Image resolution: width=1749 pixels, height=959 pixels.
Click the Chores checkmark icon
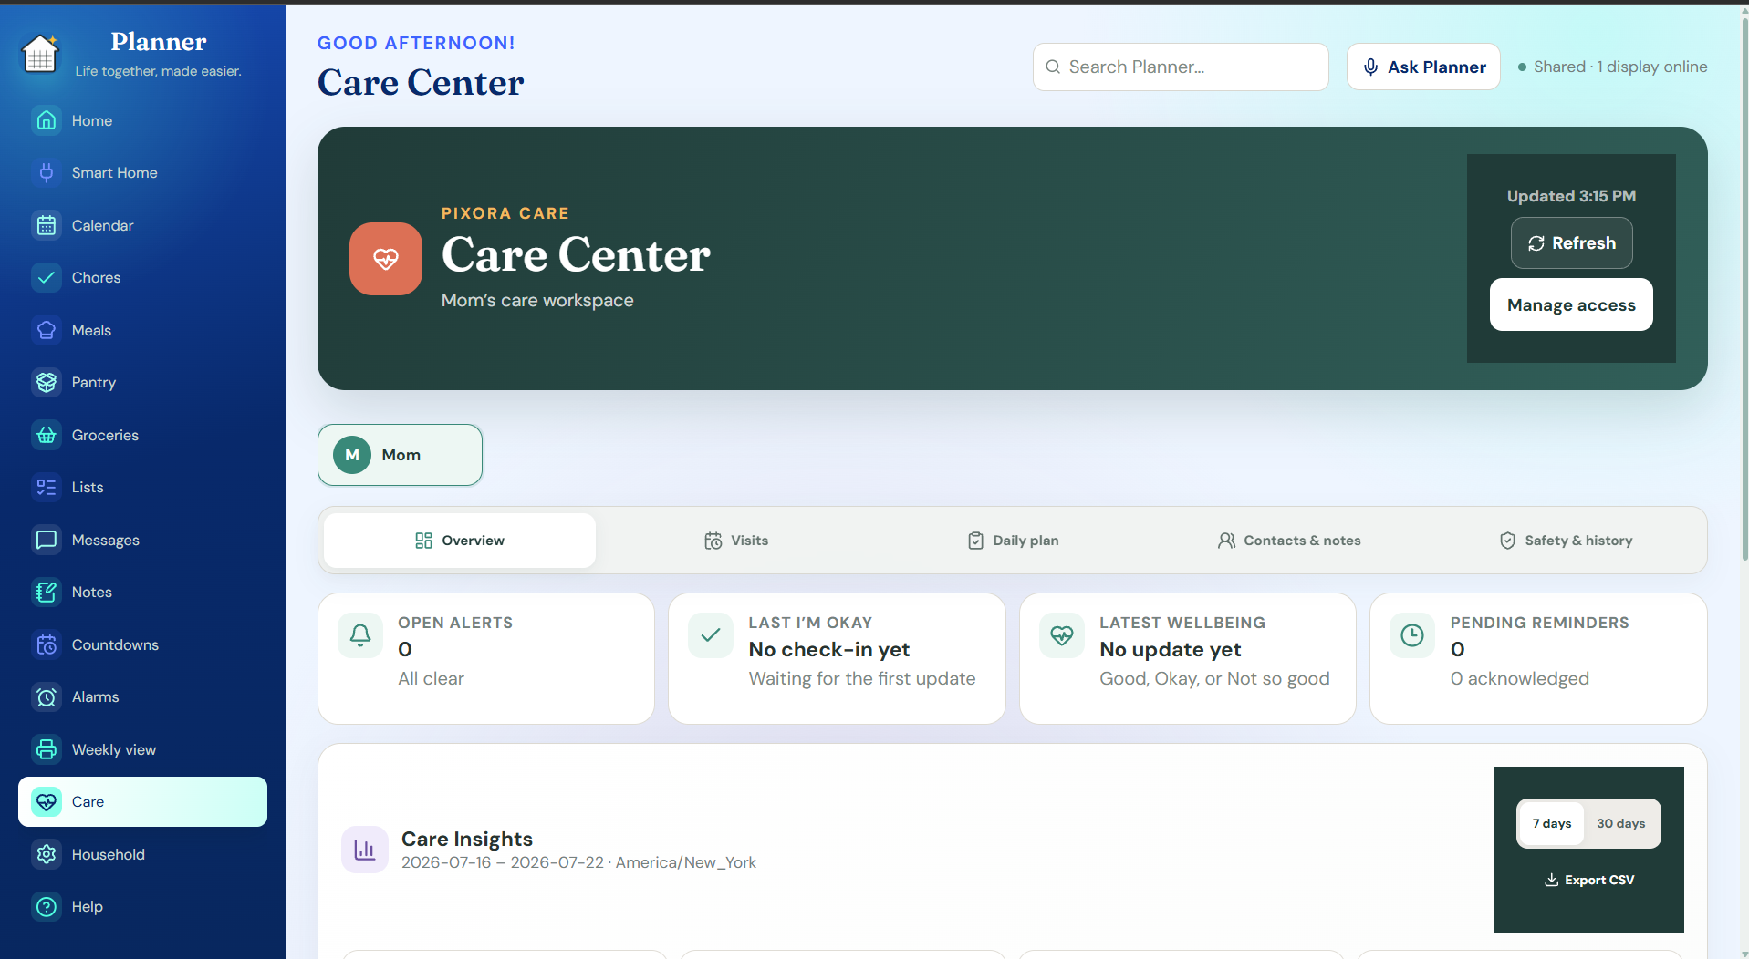point(47,277)
